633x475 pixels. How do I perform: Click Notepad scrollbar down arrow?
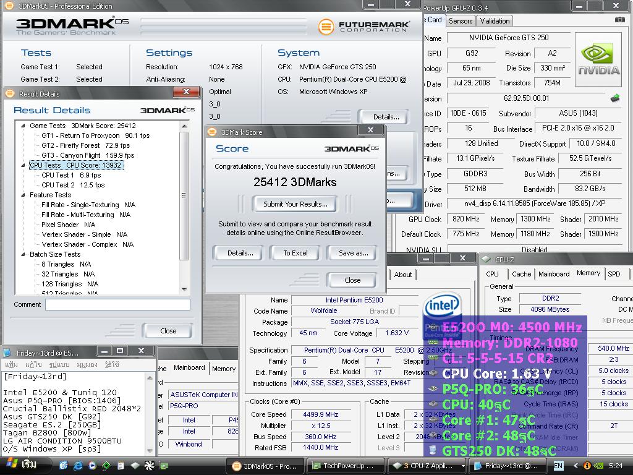(x=150, y=450)
